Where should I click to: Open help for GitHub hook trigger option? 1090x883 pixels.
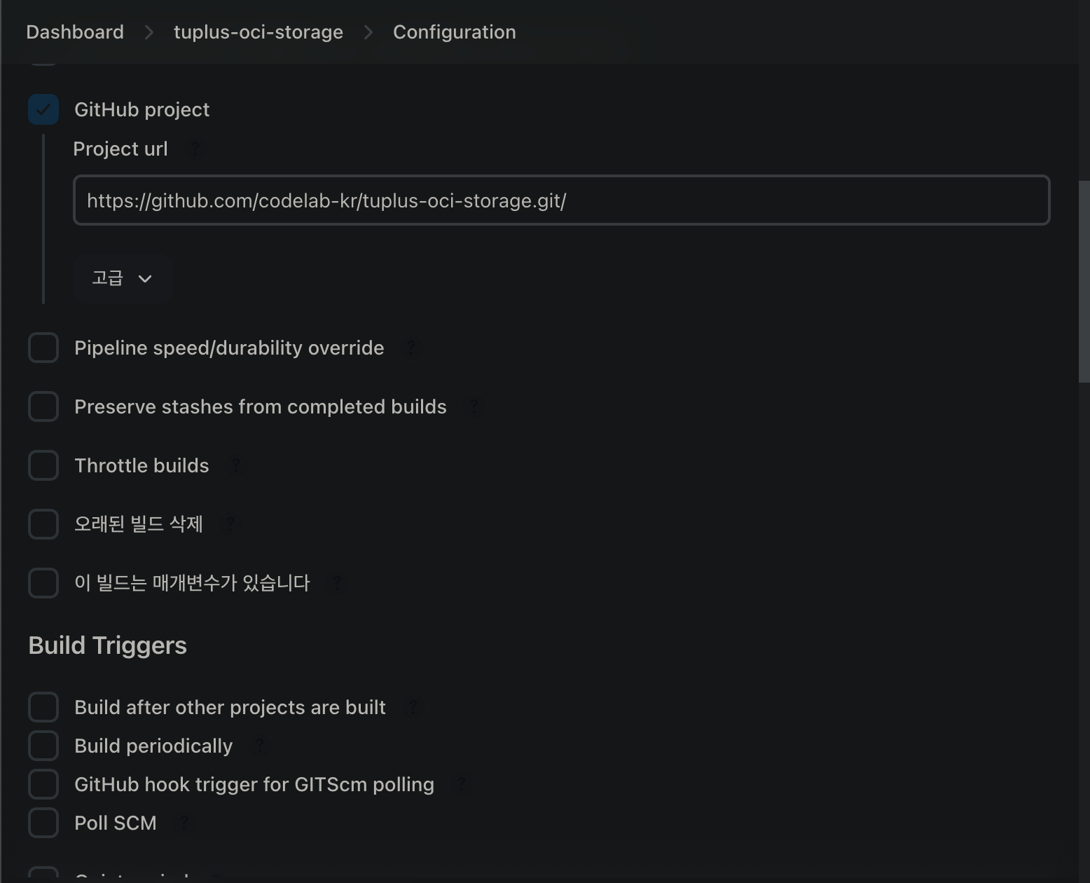pyautogui.click(x=462, y=784)
